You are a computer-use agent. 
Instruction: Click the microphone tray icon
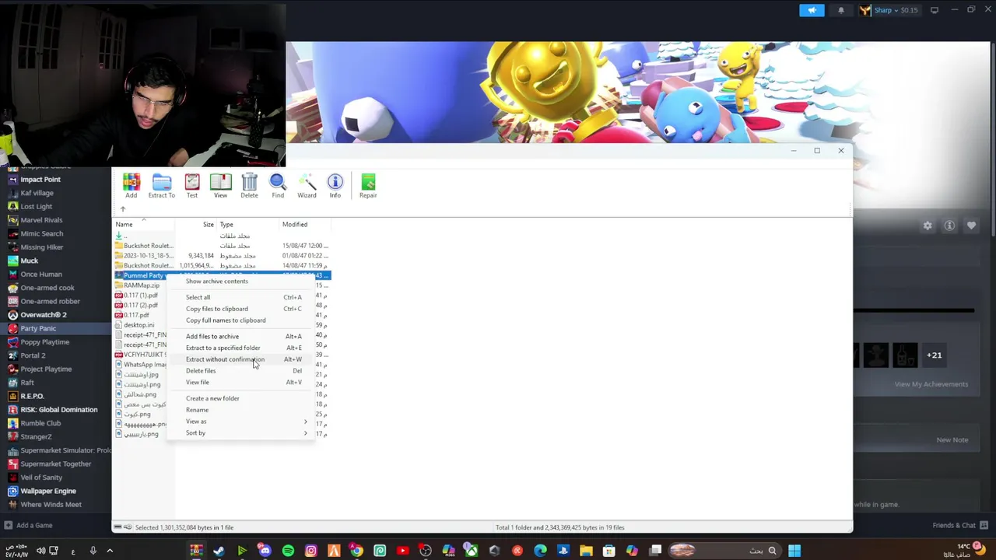pyautogui.click(x=93, y=551)
